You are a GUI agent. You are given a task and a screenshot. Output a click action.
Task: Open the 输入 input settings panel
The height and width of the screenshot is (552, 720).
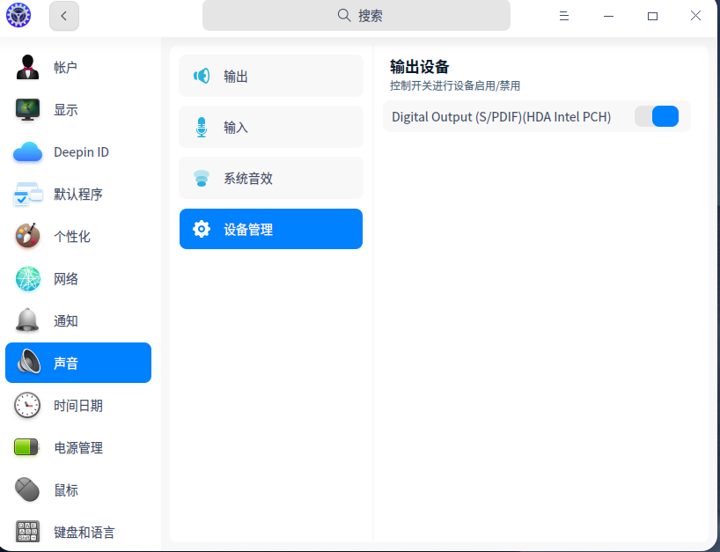tap(270, 127)
